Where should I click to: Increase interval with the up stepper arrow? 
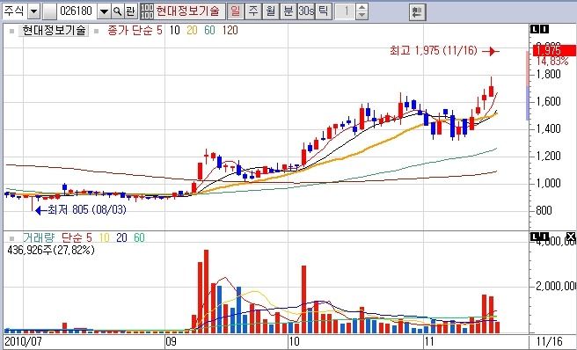coord(362,8)
